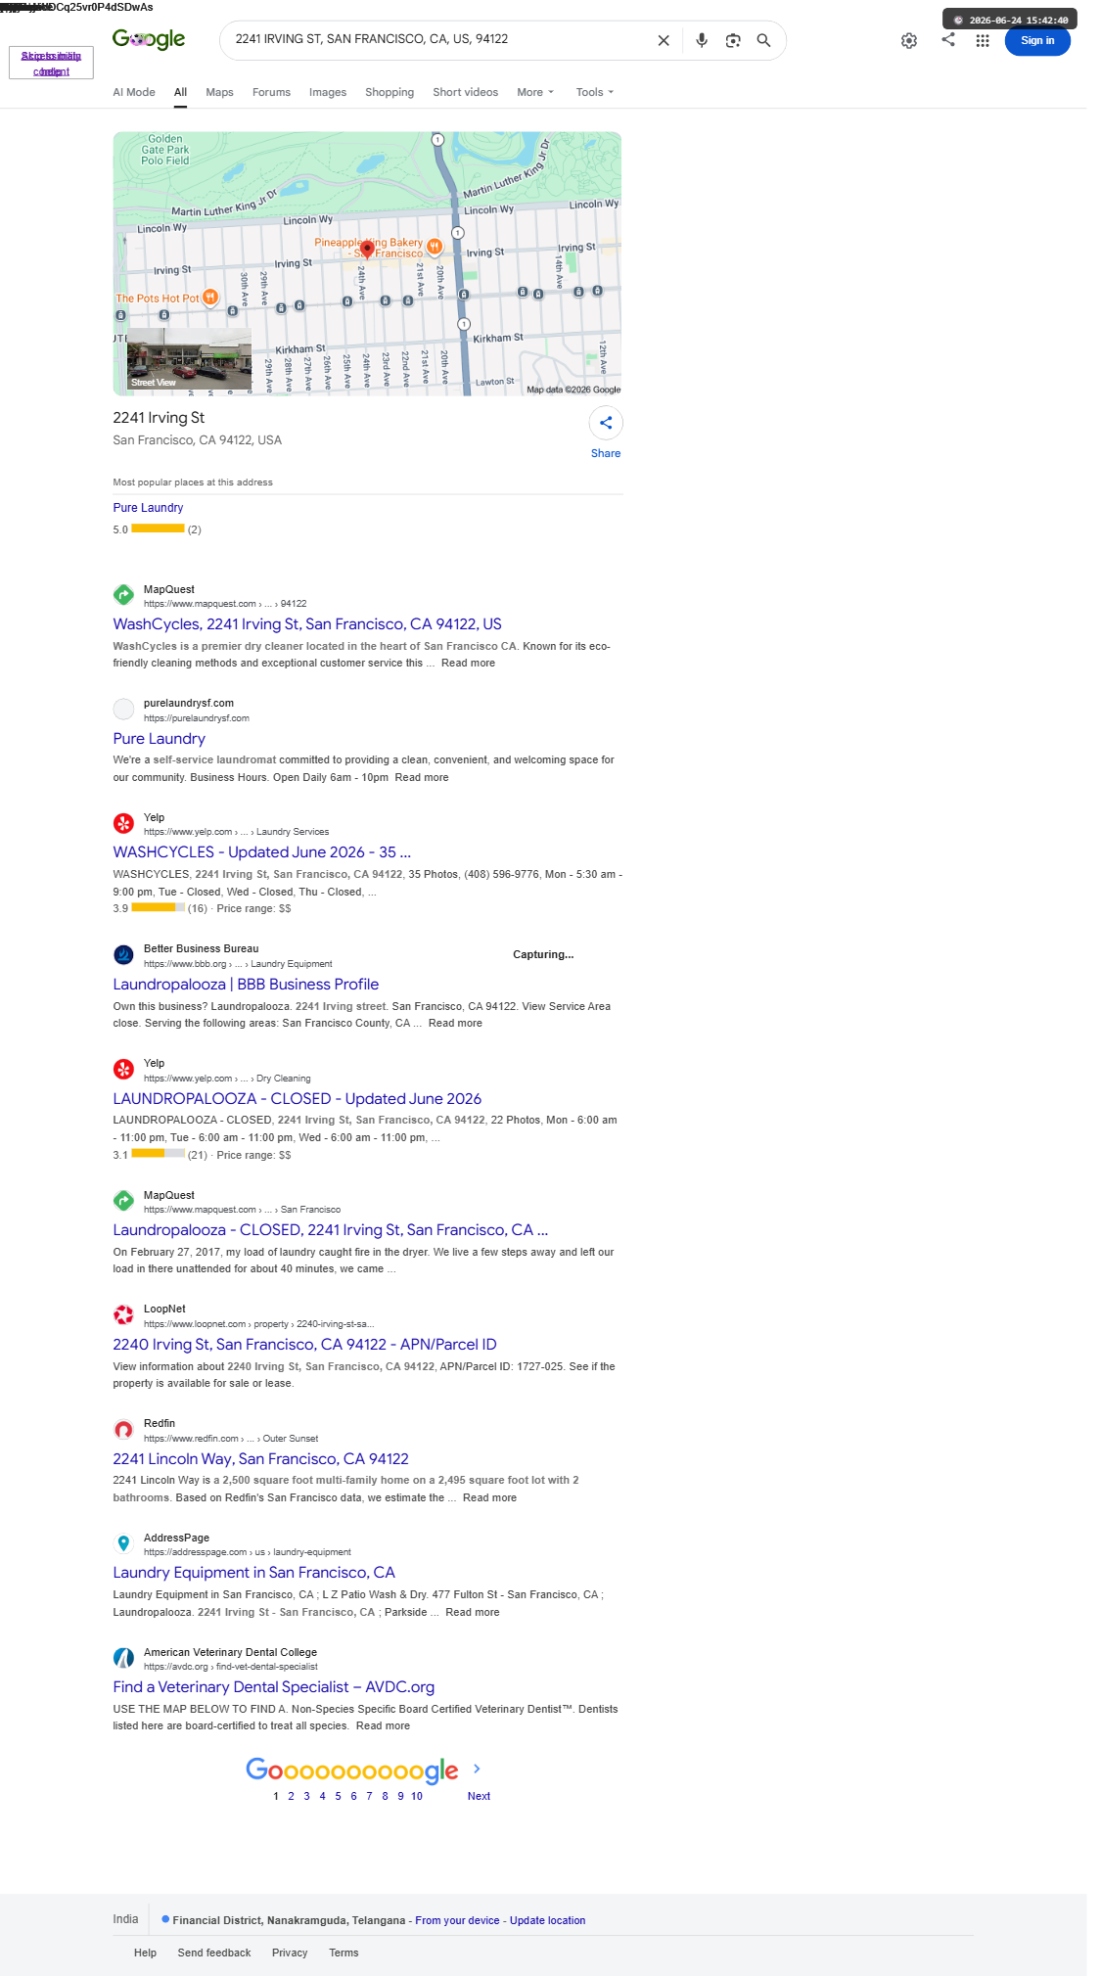Switch to the Maps tab
This screenshot has width=1100, height=1976.
[219, 92]
